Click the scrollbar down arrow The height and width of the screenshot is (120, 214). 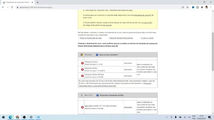[x=213, y=113]
